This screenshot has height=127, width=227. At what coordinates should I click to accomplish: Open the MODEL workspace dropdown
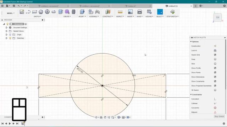pos(11,13)
